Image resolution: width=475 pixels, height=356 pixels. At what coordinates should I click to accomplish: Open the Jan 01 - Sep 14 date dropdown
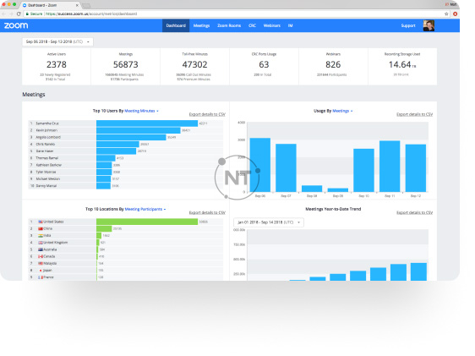pyautogui.click(x=269, y=222)
